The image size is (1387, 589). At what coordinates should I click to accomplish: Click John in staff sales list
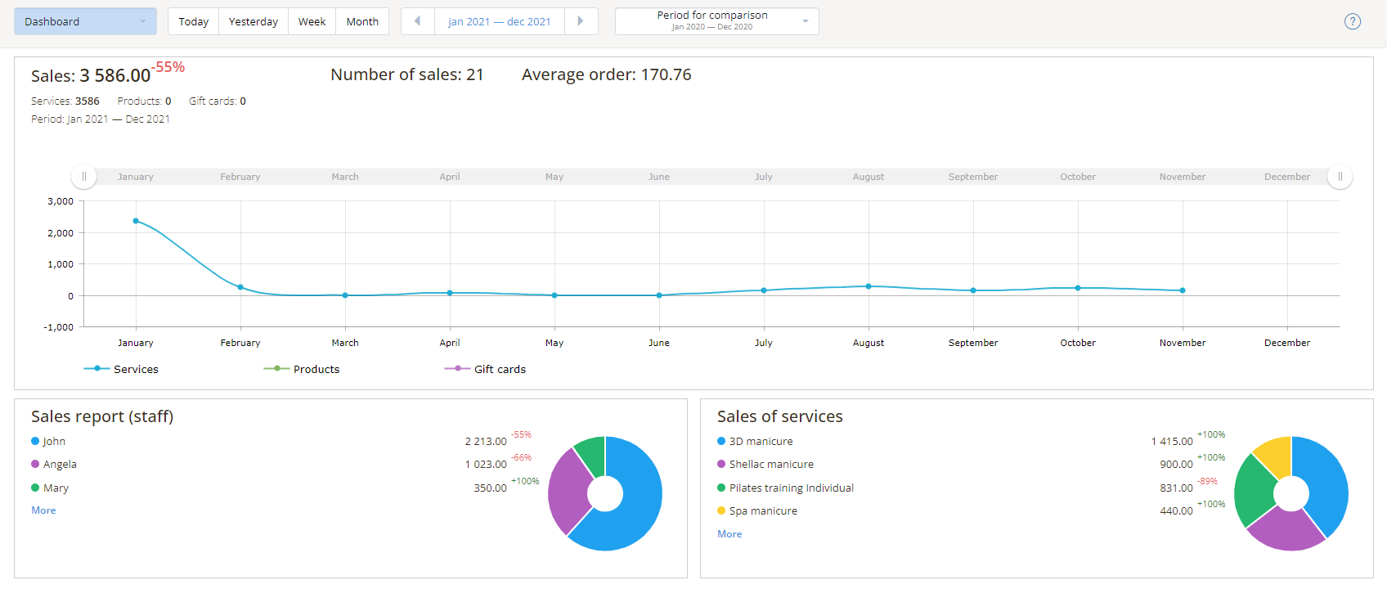click(x=54, y=441)
